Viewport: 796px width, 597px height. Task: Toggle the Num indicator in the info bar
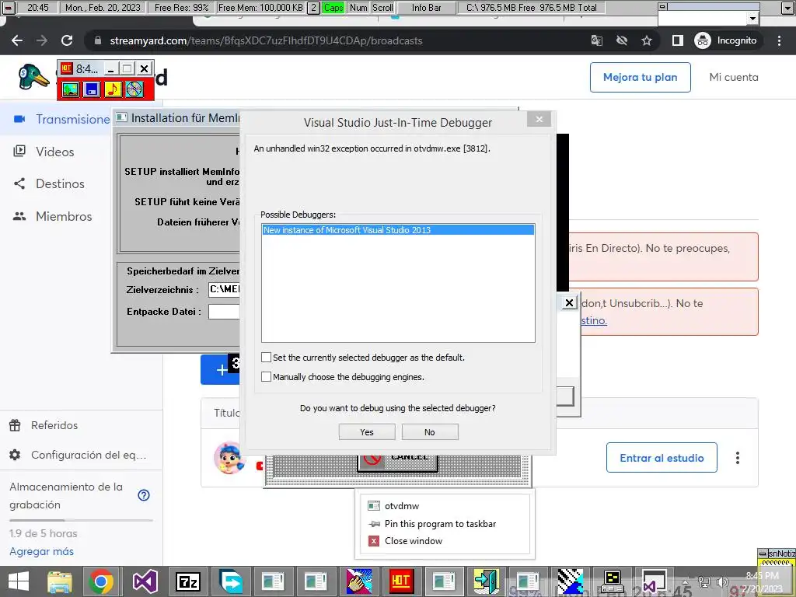click(x=358, y=8)
